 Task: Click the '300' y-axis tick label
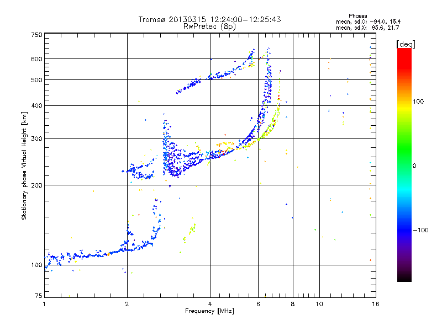[x=36, y=139]
